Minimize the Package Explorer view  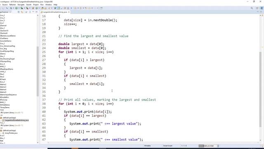click(x=33, y=12)
